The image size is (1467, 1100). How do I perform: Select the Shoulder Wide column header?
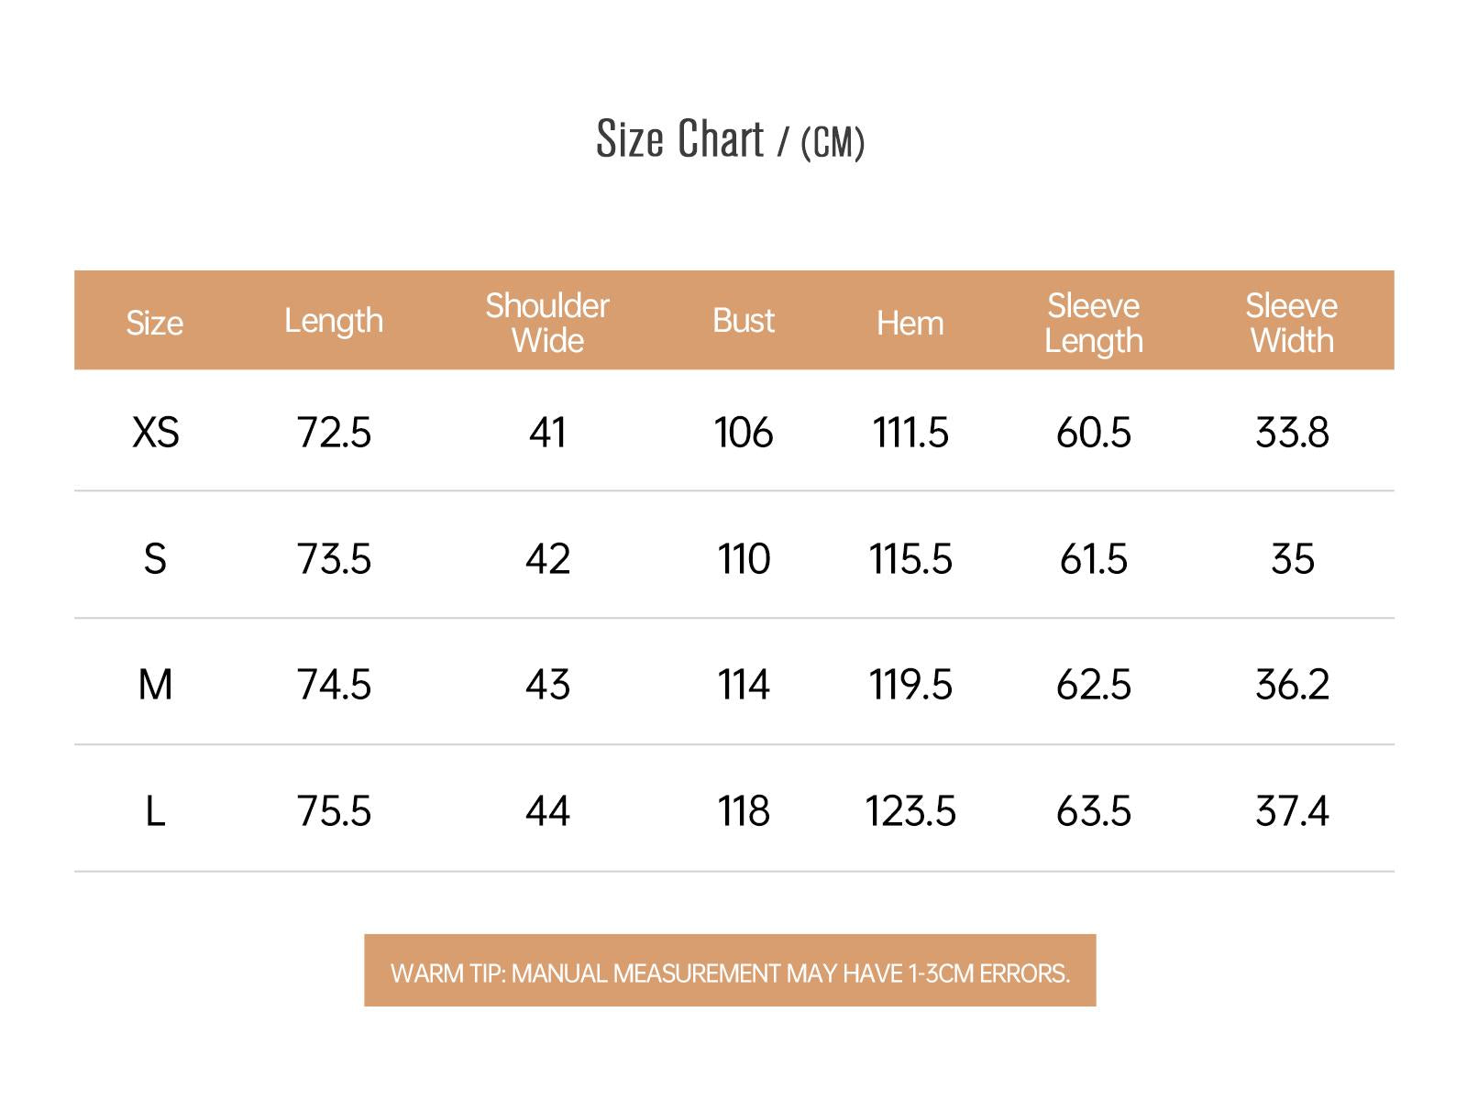pyautogui.click(x=547, y=323)
